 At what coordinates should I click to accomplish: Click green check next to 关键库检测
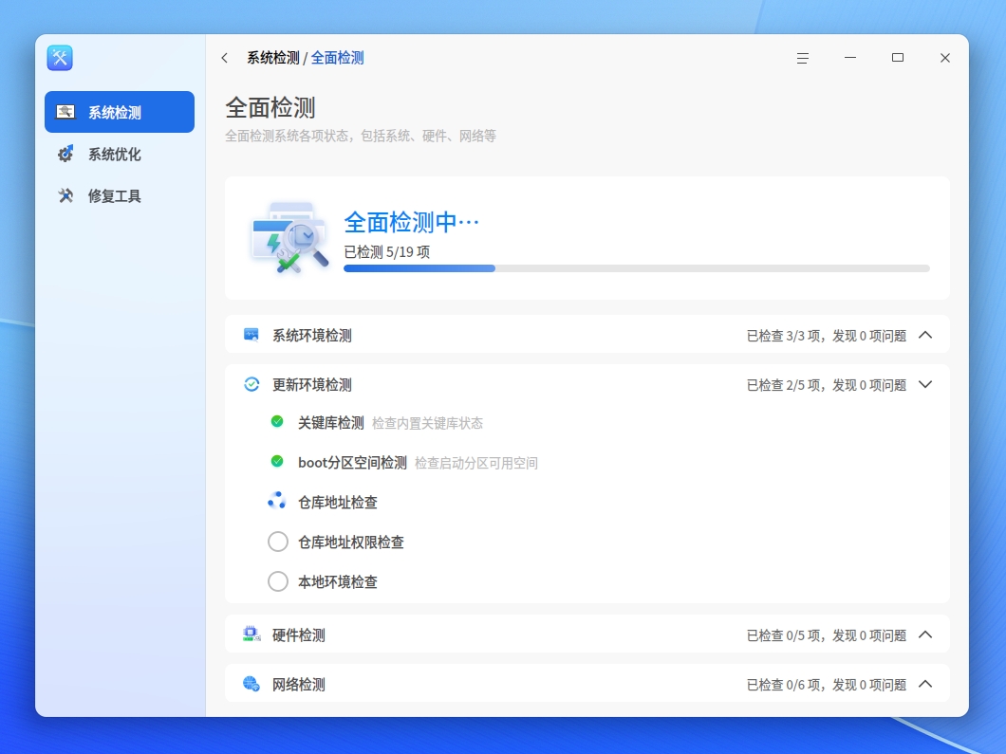(x=277, y=421)
